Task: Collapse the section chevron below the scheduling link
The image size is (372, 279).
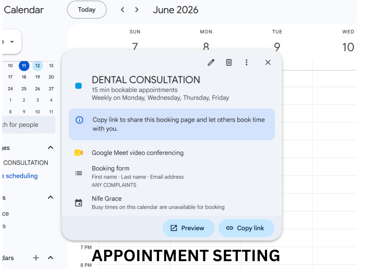Action: tap(51, 198)
